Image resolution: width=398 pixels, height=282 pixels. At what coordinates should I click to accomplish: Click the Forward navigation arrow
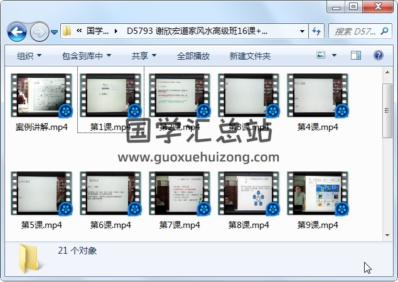[39, 31]
